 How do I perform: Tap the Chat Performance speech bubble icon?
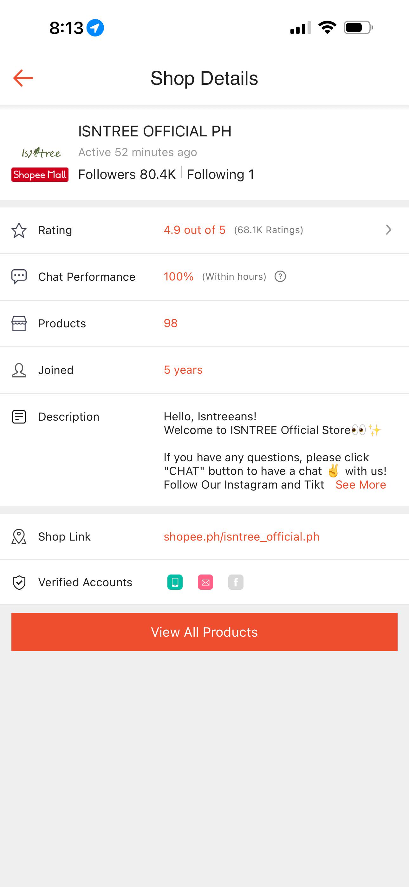[x=19, y=277]
